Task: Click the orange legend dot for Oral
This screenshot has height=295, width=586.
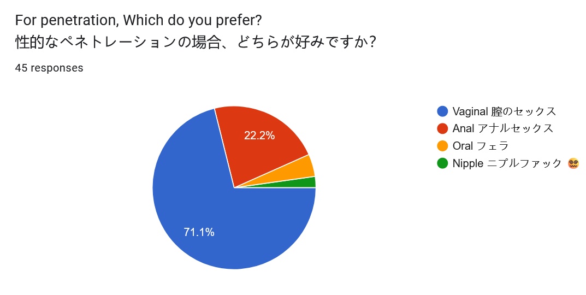Action: tap(442, 146)
